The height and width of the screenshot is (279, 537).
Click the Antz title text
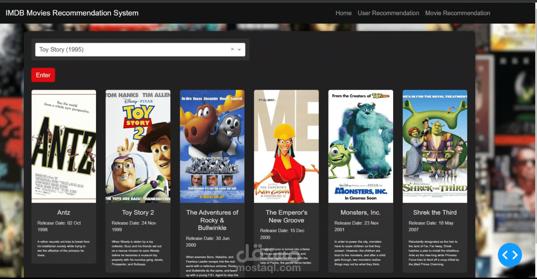tap(64, 213)
